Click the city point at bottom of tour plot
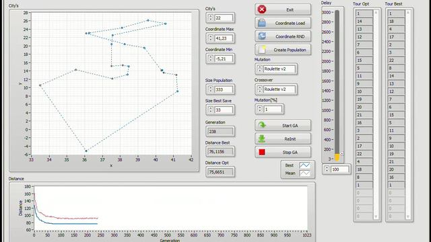This screenshot has width=431, height=242. (86, 151)
